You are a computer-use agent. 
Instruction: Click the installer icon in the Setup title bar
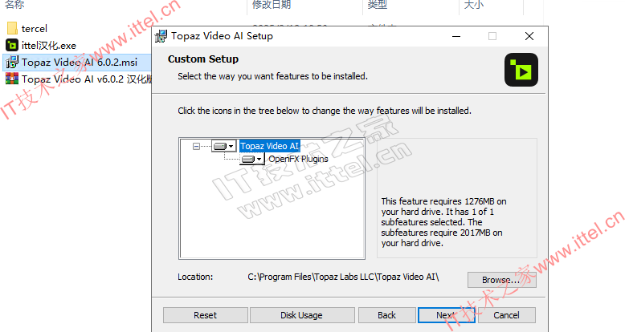click(x=161, y=36)
